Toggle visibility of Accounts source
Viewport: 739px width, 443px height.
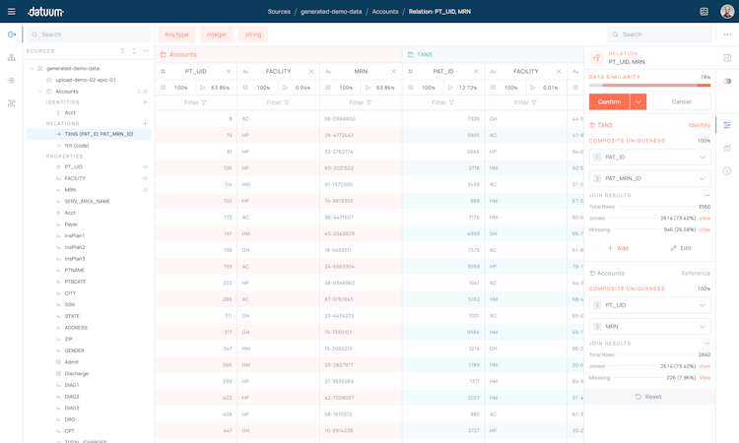[x=145, y=92]
